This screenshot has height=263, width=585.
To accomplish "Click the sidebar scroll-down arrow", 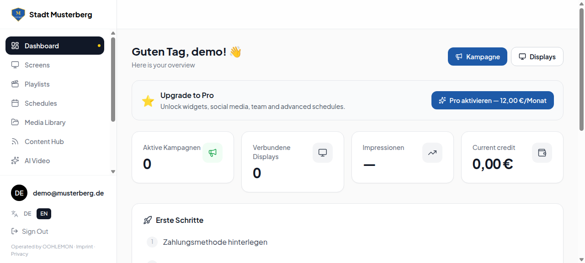I will point(113,171).
